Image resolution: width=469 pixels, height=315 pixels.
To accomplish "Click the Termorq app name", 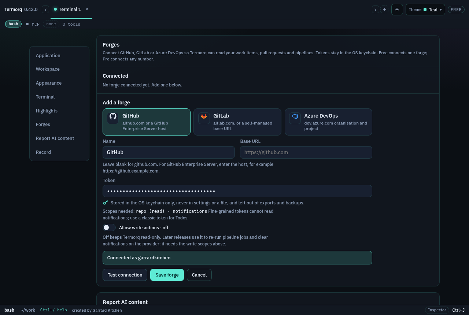I will click(13, 10).
